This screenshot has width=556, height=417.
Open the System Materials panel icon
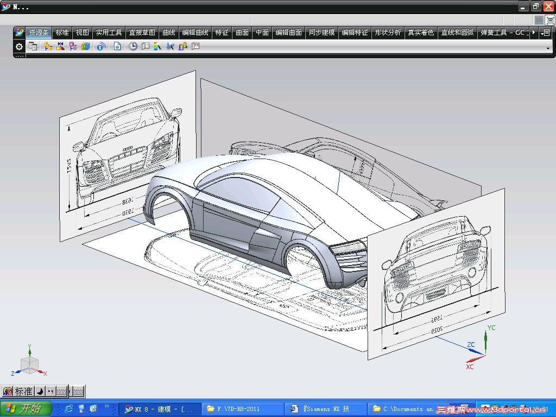coord(145,46)
